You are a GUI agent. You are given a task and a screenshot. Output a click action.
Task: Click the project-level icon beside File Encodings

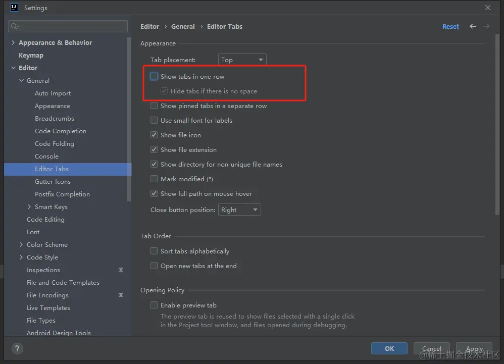[121, 295]
